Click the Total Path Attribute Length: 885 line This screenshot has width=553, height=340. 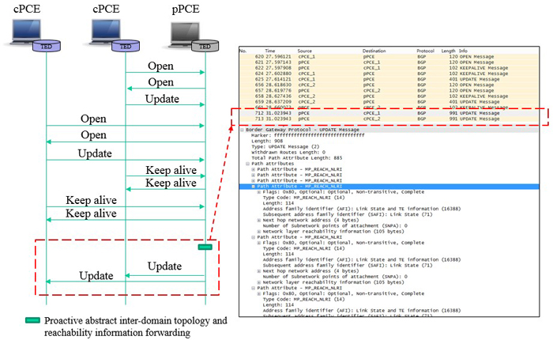click(292, 157)
